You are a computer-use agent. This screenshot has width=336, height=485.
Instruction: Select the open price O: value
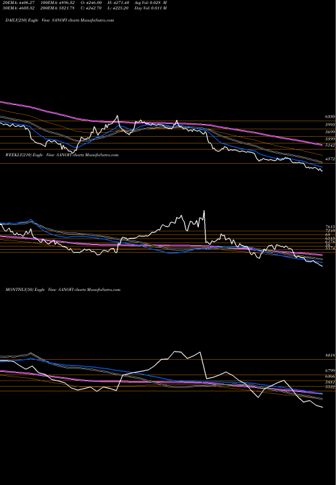click(x=91, y=3)
